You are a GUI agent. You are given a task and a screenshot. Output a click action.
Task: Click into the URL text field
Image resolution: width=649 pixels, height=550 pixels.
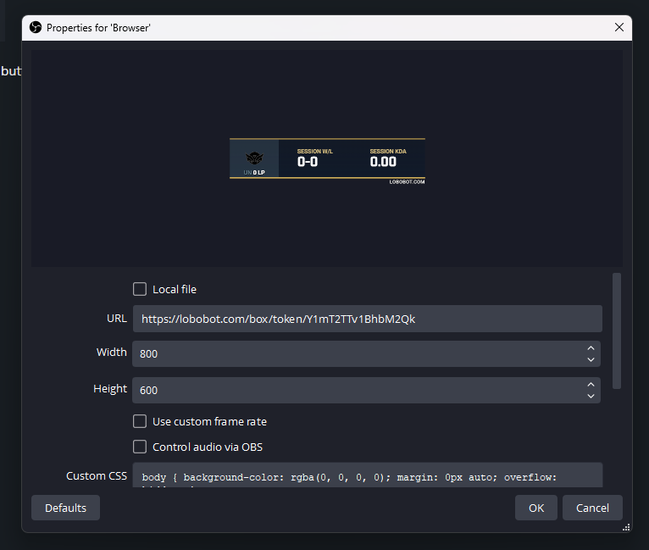click(367, 319)
